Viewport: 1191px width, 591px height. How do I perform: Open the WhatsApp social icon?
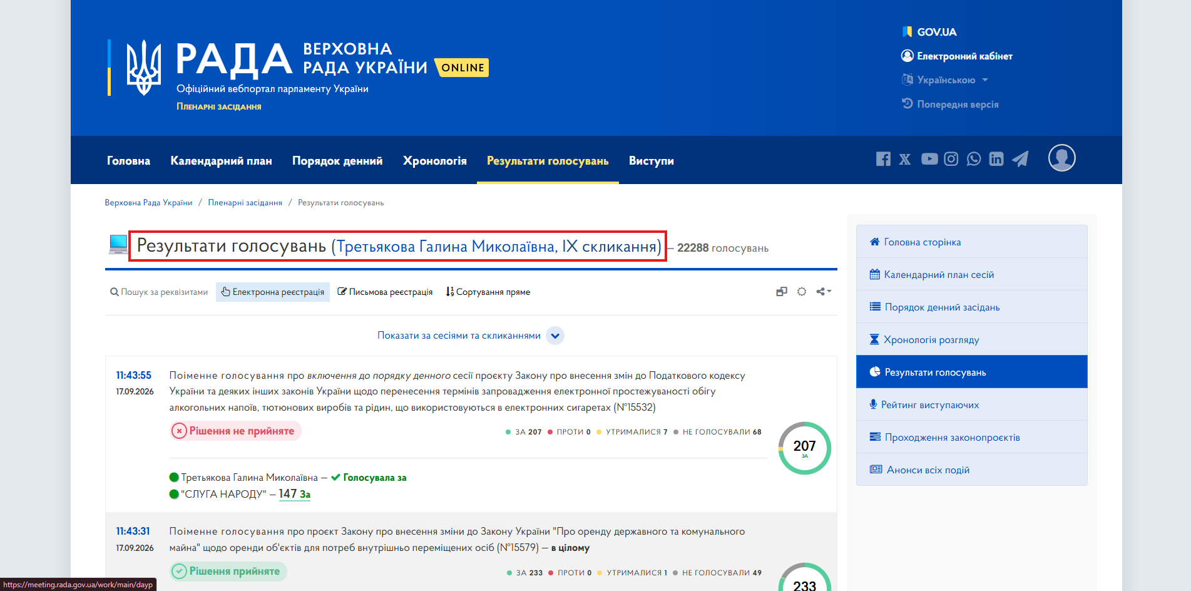[x=974, y=159]
